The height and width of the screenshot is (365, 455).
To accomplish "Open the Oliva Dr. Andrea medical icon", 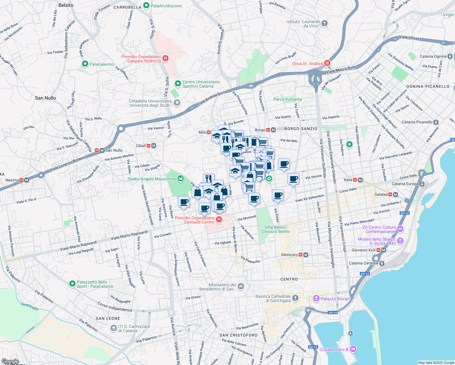I will (x=327, y=63).
